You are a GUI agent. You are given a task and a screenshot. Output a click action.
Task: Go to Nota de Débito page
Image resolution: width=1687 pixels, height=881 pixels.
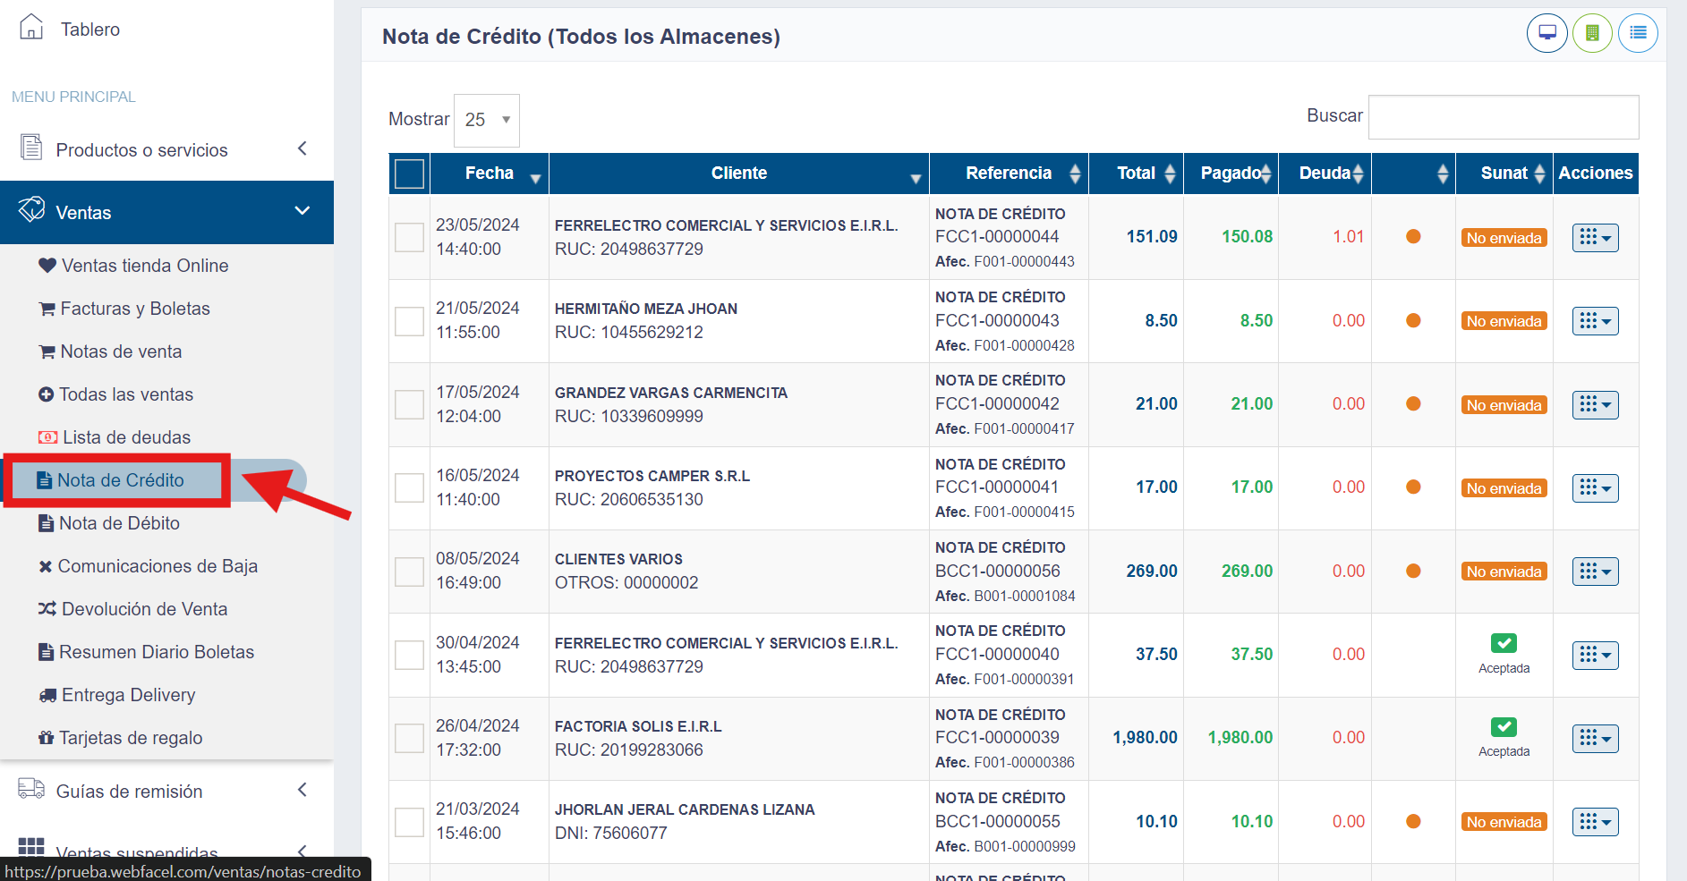[119, 523]
